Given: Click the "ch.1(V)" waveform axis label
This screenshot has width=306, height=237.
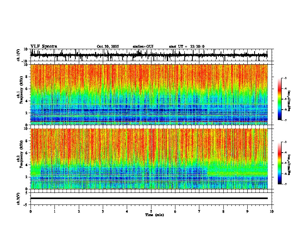Looking at the screenshot, I should [x=19, y=55].
